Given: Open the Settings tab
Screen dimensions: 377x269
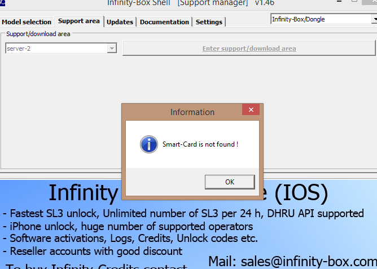Looking at the screenshot, I should point(209,22).
